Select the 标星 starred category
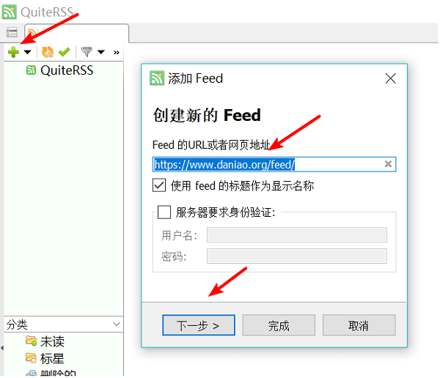440x378 pixels. pyautogui.click(x=45, y=358)
